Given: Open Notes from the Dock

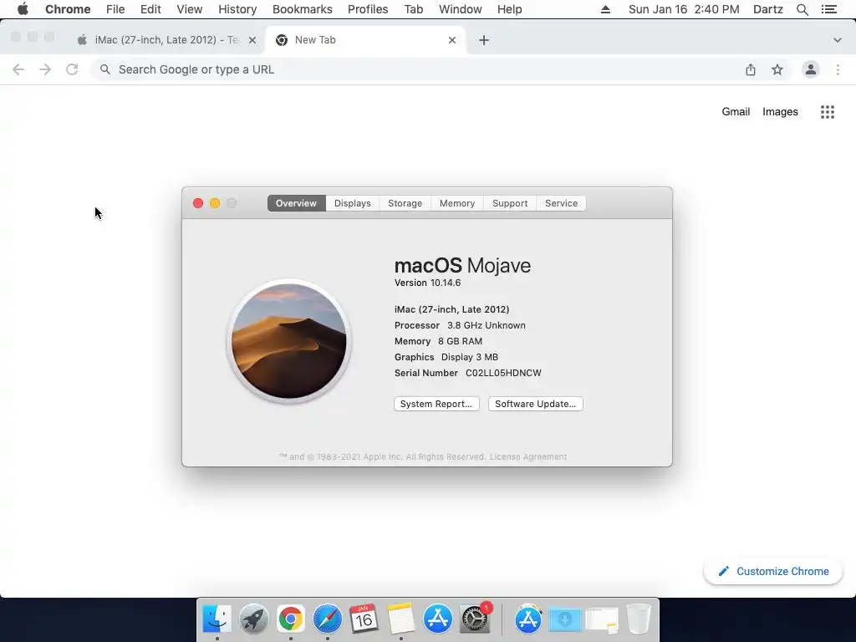Looking at the screenshot, I should click(x=401, y=619).
